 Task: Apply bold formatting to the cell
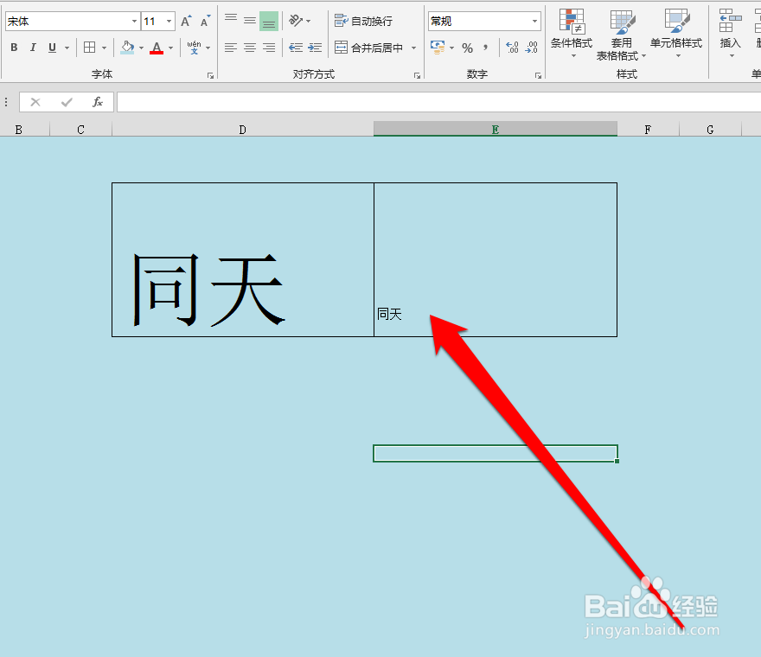point(14,48)
